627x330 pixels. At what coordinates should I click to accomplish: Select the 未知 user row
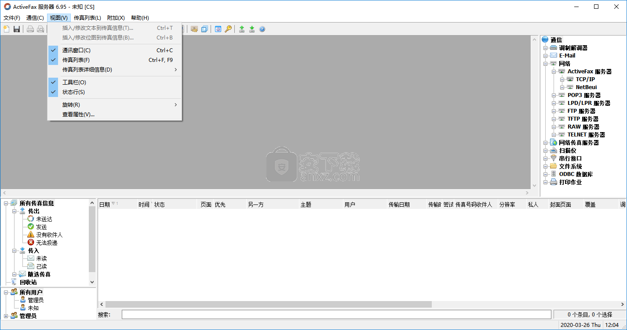pyautogui.click(x=33, y=308)
